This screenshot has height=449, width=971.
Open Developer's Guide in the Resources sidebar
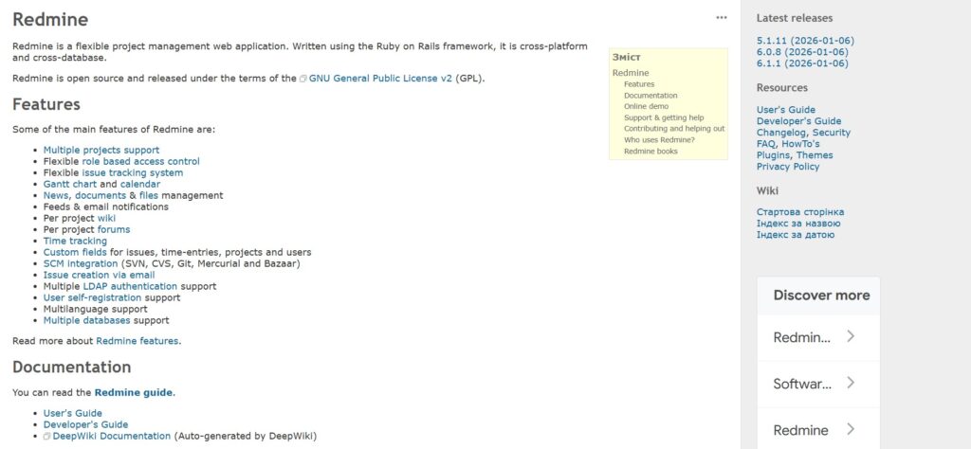798,121
